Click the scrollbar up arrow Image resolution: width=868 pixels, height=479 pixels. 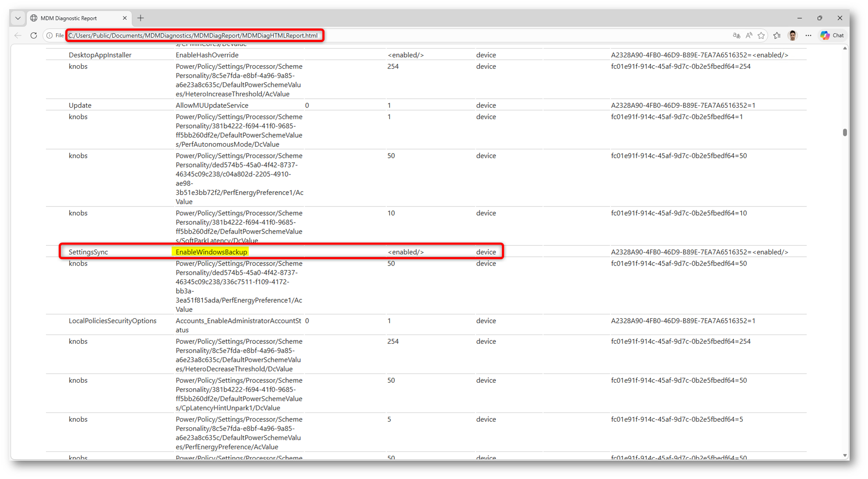click(x=845, y=48)
